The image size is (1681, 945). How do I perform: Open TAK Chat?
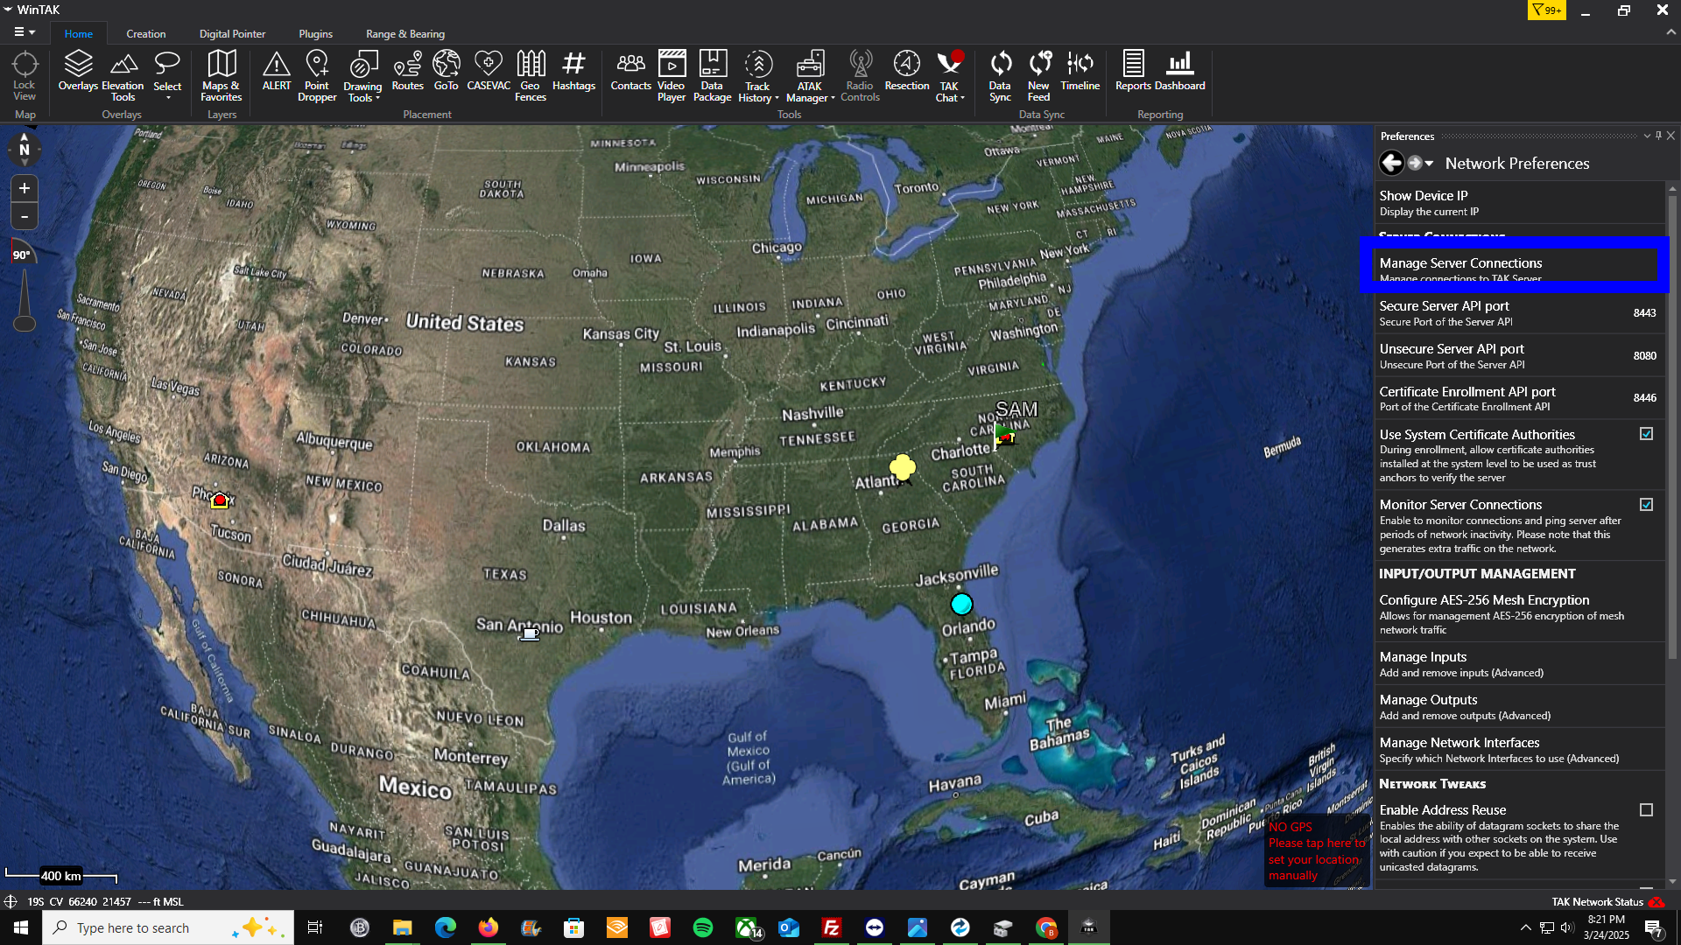coord(950,76)
